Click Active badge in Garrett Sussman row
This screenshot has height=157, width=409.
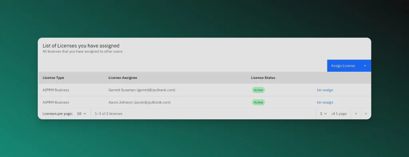click(x=258, y=90)
